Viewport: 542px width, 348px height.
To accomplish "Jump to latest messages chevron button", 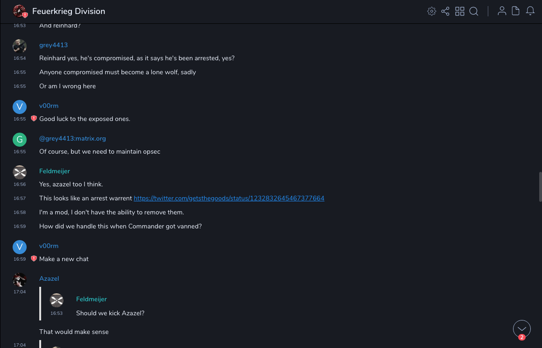I will point(522,329).
